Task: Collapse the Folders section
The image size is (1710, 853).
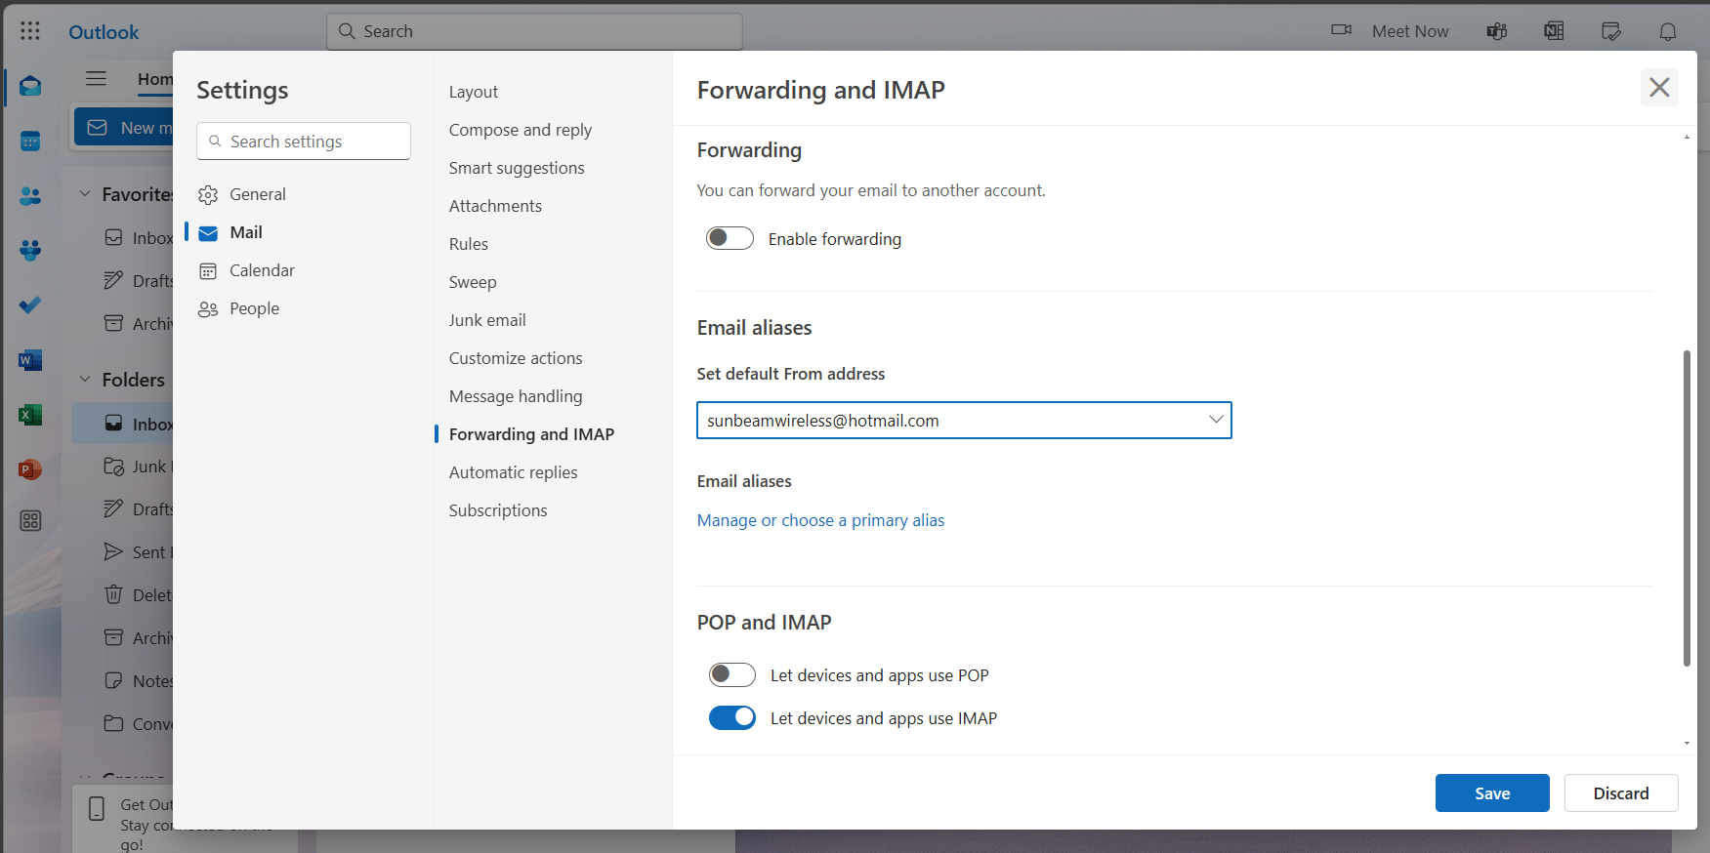Action: pyautogui.click(x=85, y=379)
